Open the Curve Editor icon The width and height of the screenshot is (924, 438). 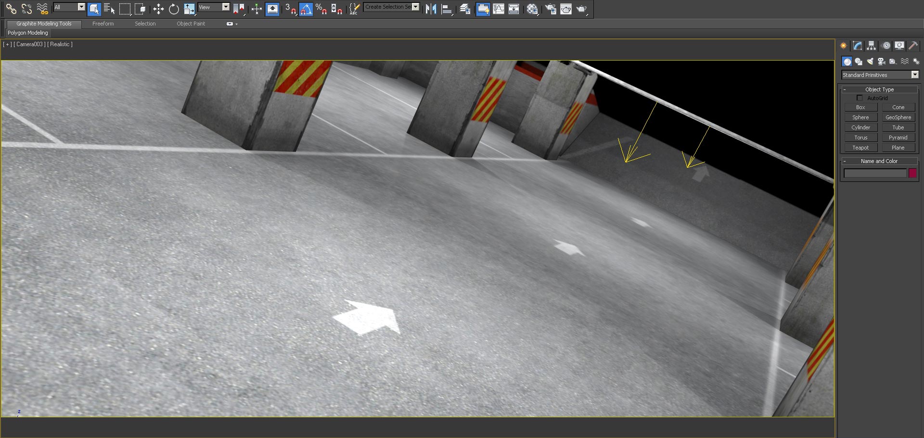(499, 9)
